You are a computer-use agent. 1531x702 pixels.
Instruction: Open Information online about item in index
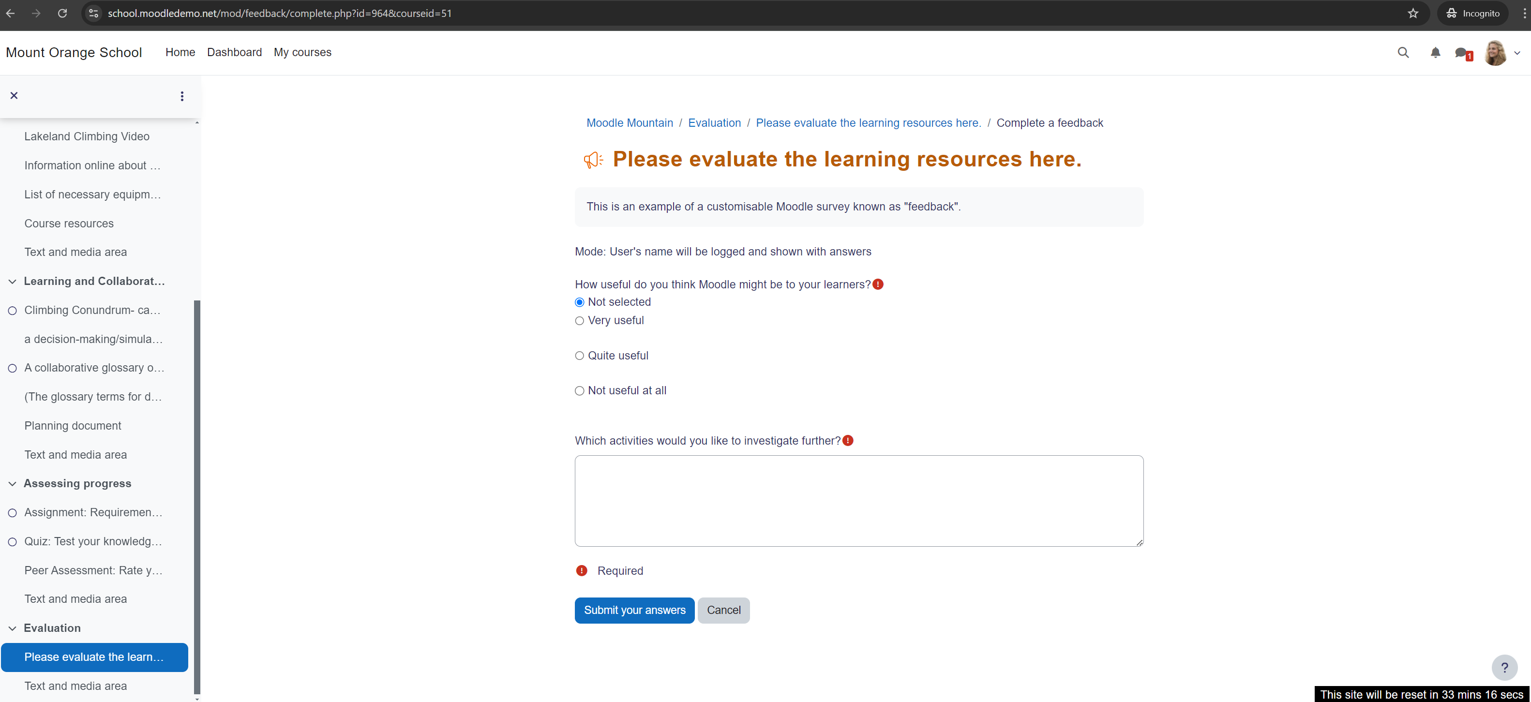92,166
